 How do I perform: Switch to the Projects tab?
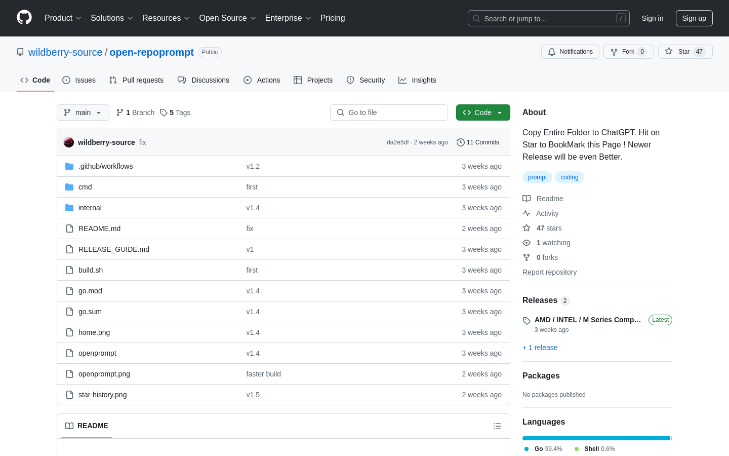click(x=313, y=80)
